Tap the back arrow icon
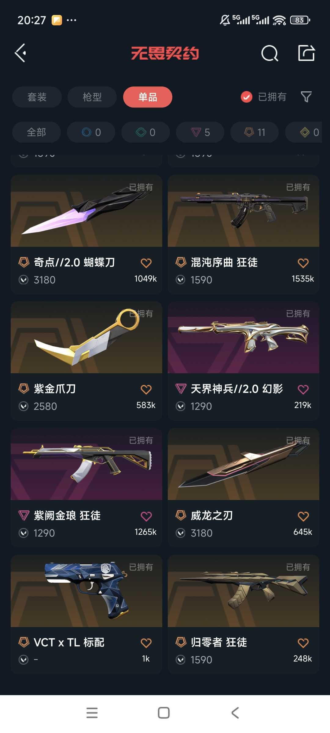 (x=20, y=53)
